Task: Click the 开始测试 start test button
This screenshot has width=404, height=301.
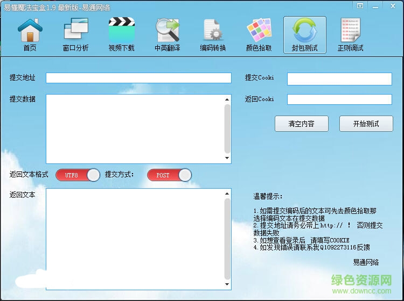Action: [x=366, y=124]
